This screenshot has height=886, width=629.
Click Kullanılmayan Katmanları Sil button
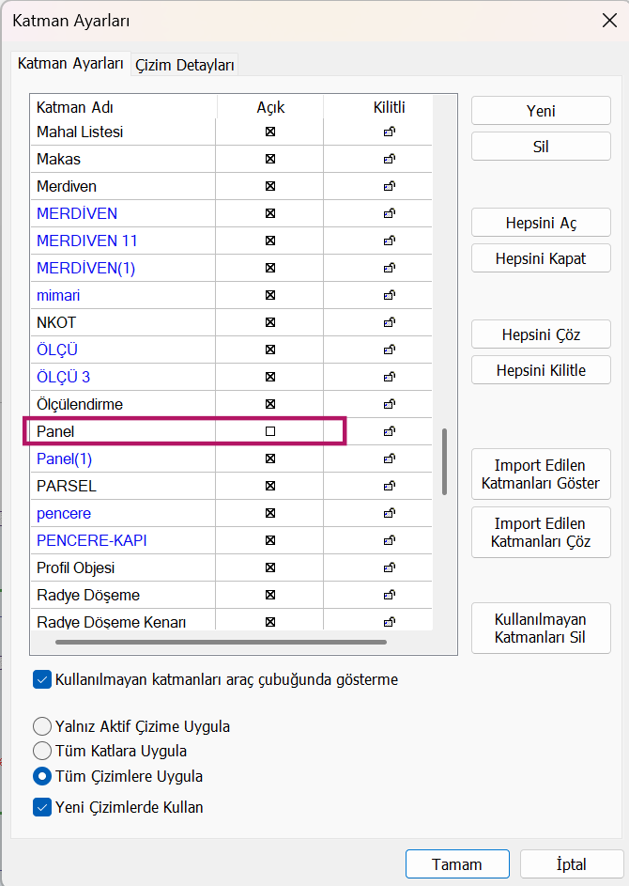(541, 628)
